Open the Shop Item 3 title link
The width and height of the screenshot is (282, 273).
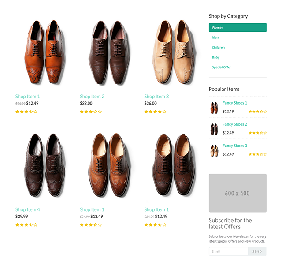coord(156,97)
